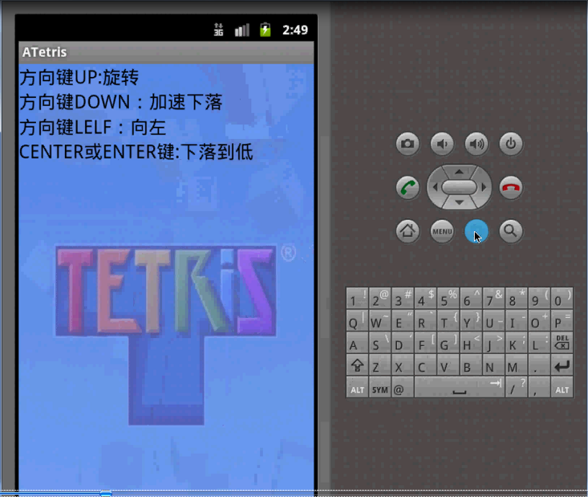Click the left ALT key
Screen dimensions: 588x497
(357, 387)
